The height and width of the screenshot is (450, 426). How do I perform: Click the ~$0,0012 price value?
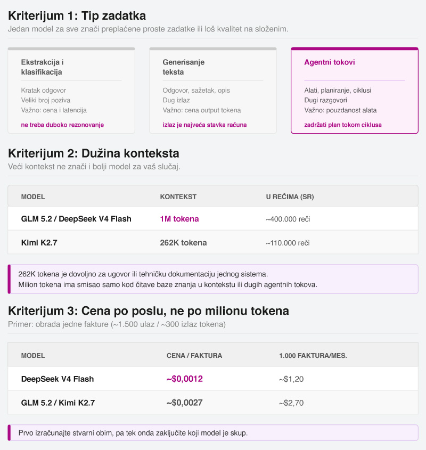point(184,379)
